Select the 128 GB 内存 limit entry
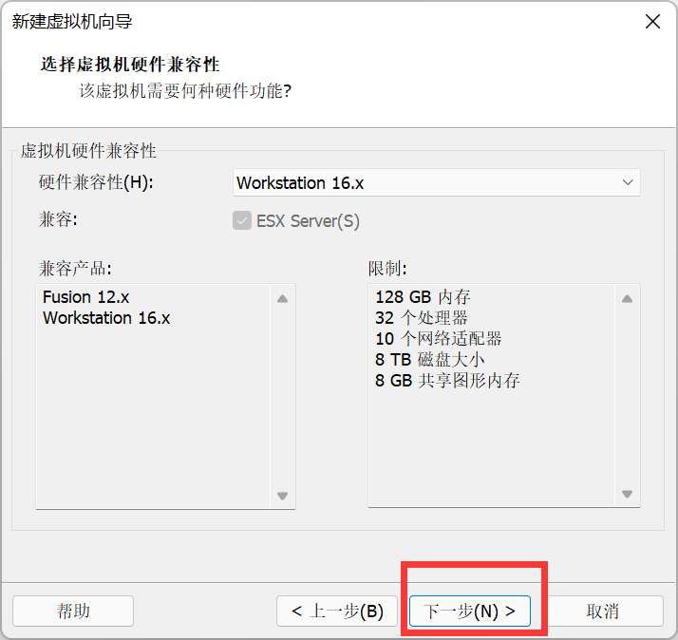This screenshot has height=640, width=678. [423, 297]
